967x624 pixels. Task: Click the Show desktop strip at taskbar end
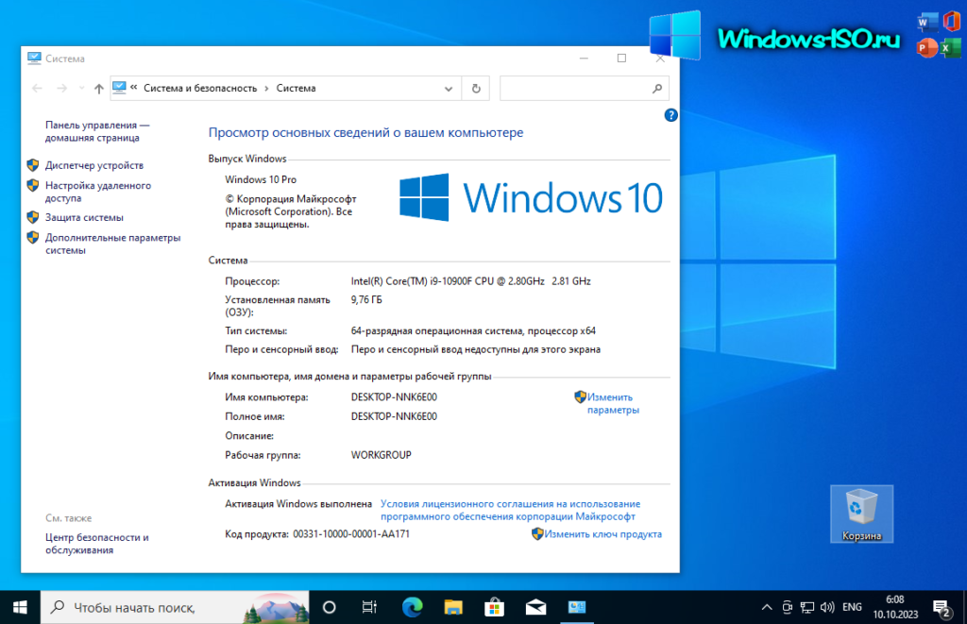964,607
